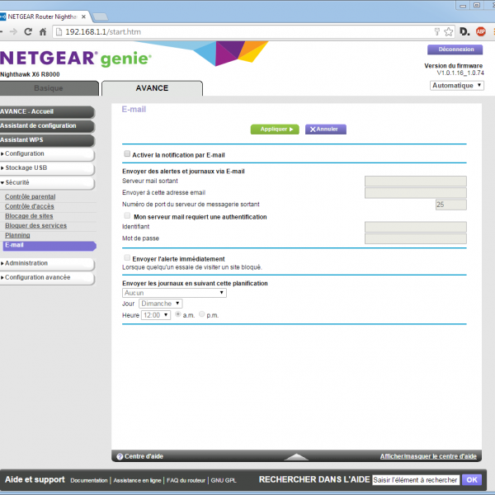
Task: Check Mon serveur mail requiert une authentification
Action: coord(127,216)
